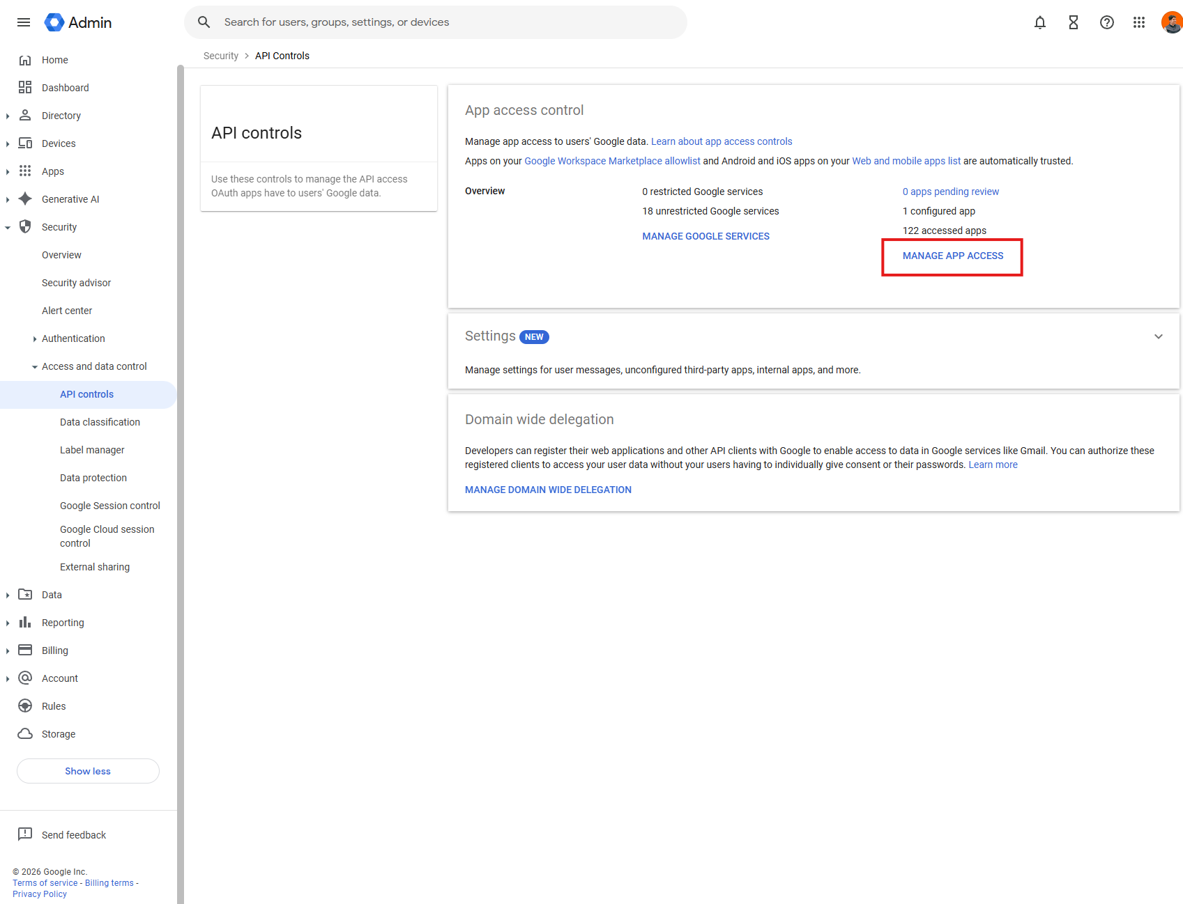Open Google Cloud session control
This screenshot has width=1183, height=904.
pos(107,536)
